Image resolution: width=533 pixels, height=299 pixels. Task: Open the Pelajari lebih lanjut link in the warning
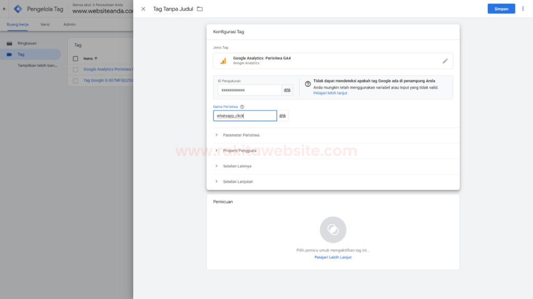[330, 93]
